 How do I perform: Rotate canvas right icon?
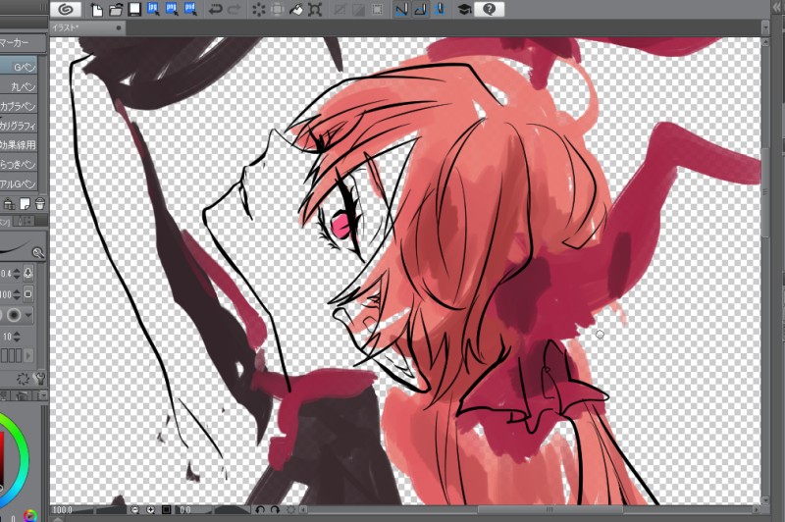point(275,510)
